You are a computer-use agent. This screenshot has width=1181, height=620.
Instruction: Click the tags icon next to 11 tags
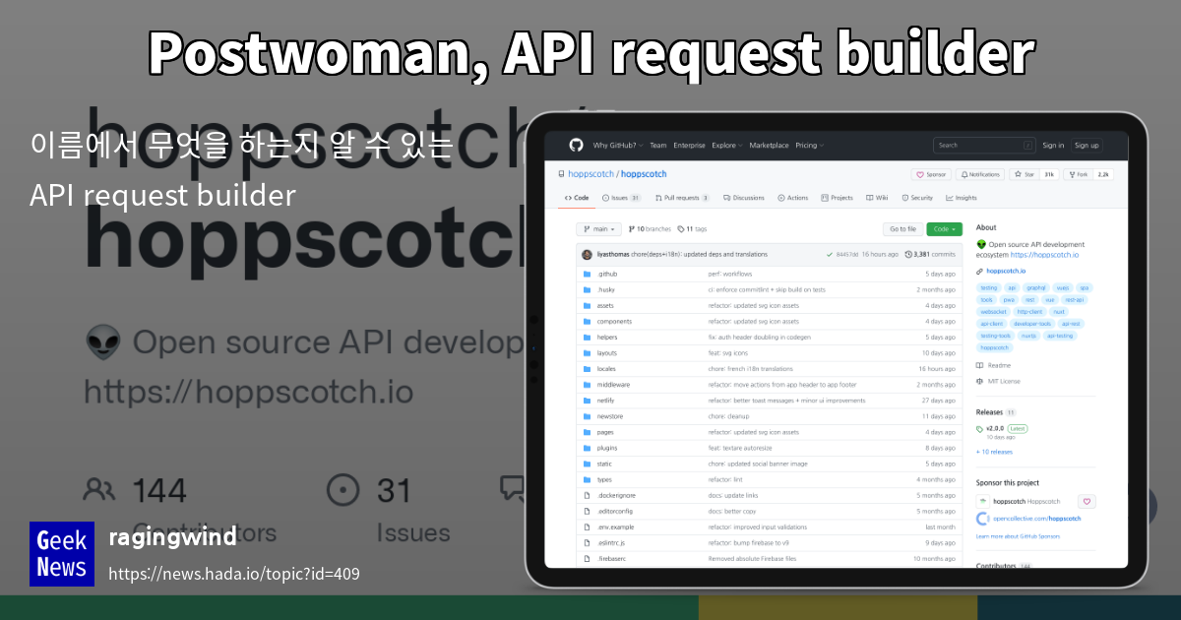coord(681,229)
